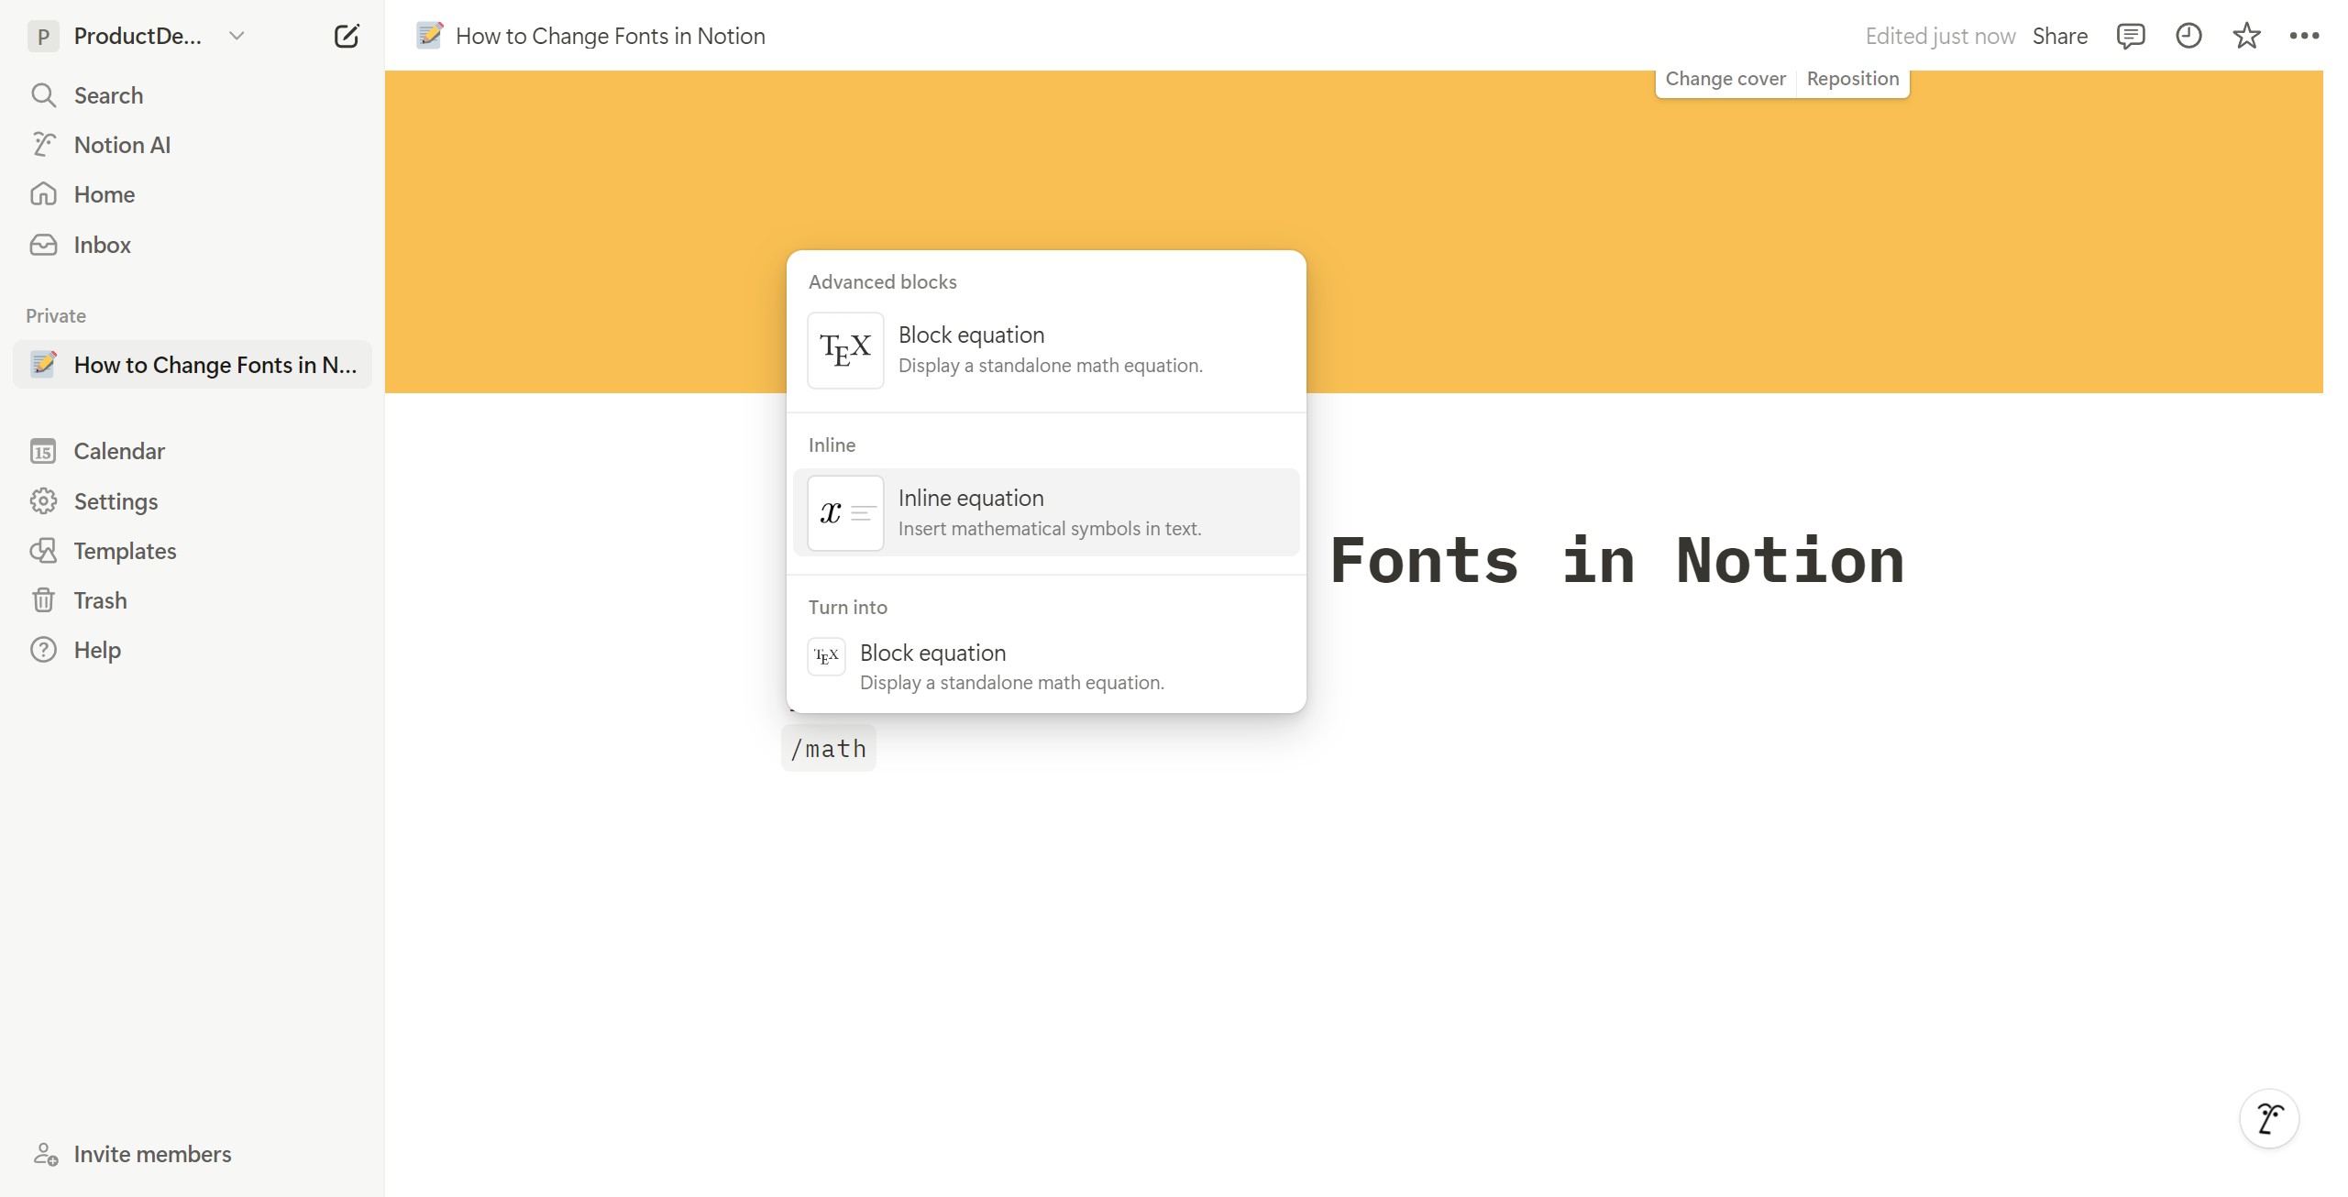
Task: Click the small TeX icon under Turn into
Action: pyautogui.click(x=826, y=656)
